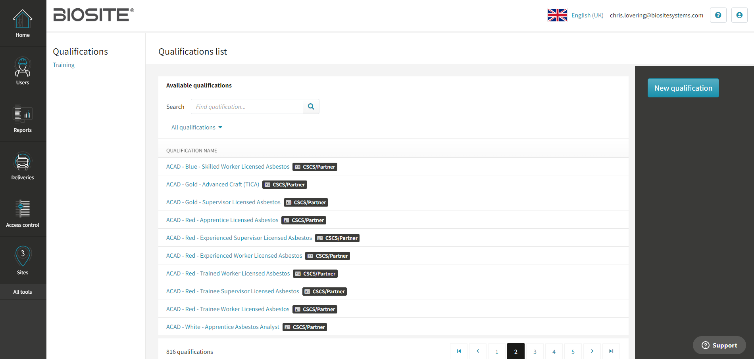Click the search magnifier button

(x=311, y=106)
